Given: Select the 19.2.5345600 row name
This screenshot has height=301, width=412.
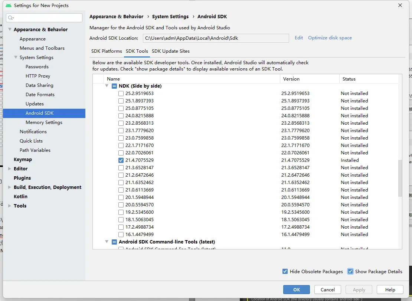Looking at the screenshot, I should click(140, 212).
